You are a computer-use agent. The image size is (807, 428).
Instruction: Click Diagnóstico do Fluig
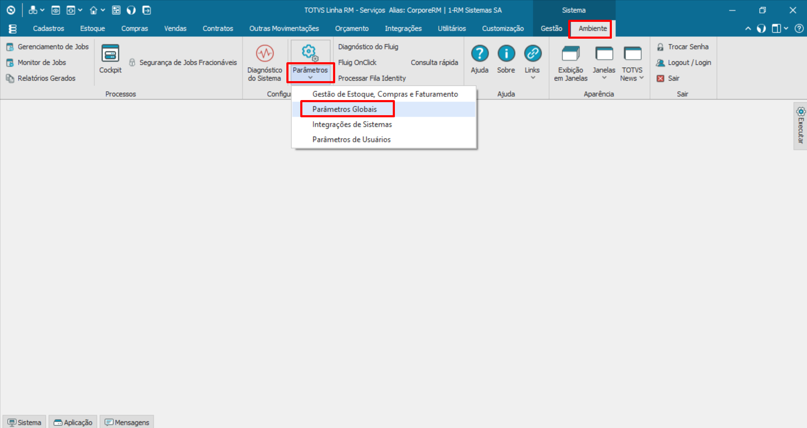(368, 47)
